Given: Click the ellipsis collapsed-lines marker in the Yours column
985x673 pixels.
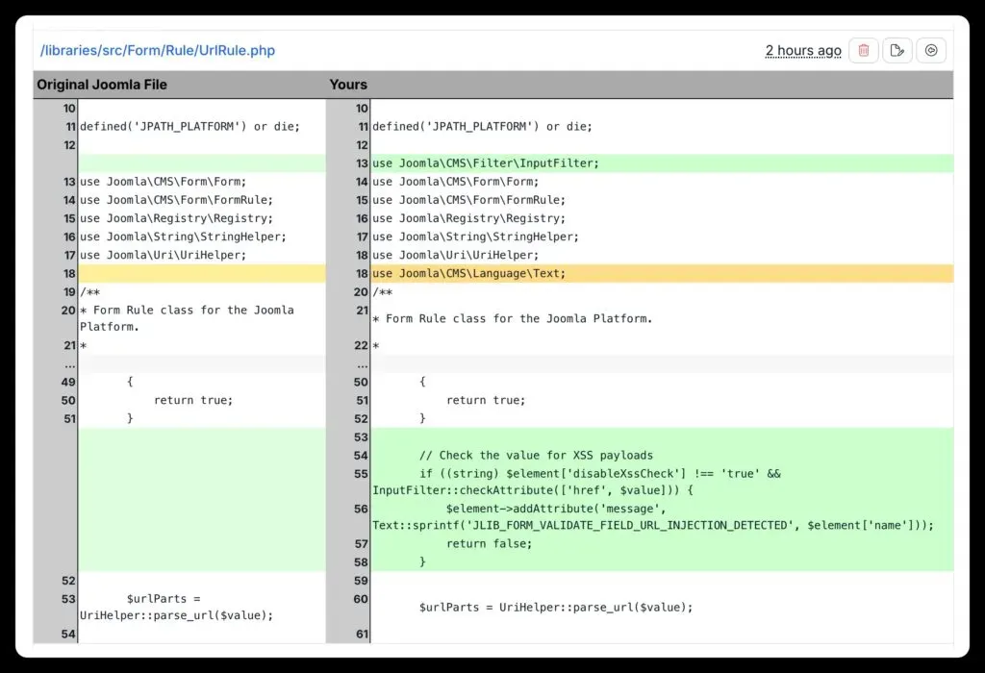Looking at the screenshot, I should (362, 364).
